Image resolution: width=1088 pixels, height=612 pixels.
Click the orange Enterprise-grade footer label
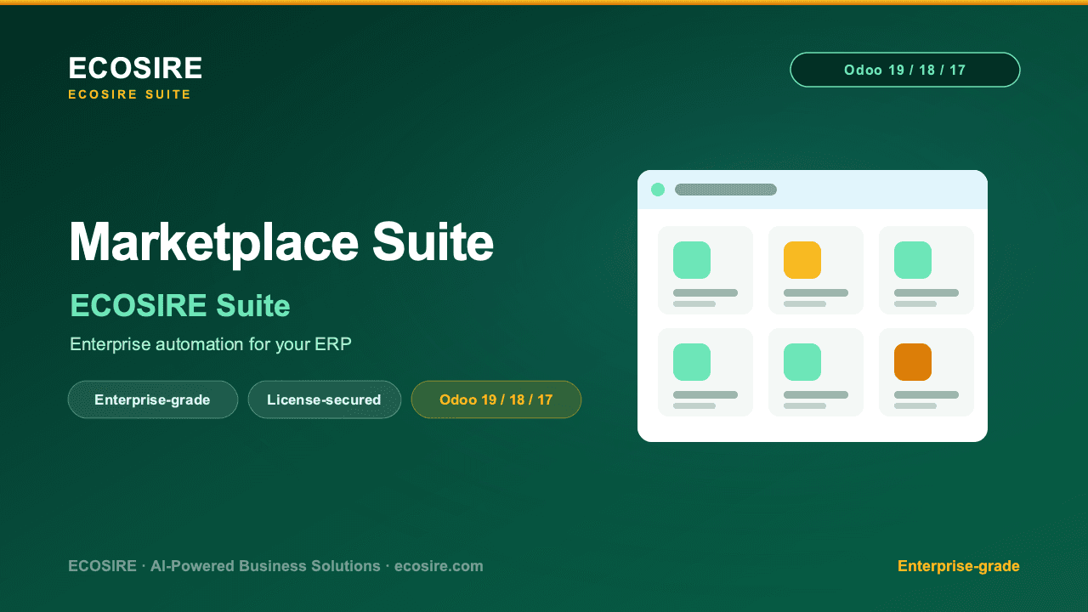(x=959, y=566)
